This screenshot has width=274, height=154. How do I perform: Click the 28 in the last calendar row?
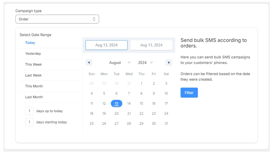(129, 124)
